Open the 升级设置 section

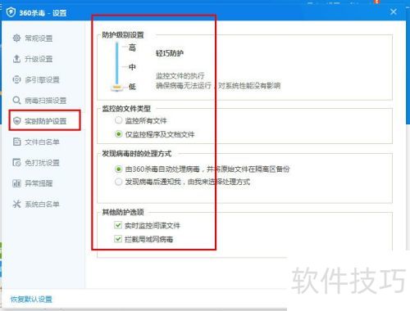point(39,59)
